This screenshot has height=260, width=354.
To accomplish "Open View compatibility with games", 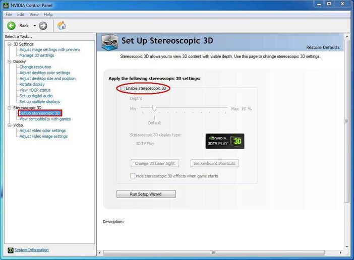I will pos(45,119).
